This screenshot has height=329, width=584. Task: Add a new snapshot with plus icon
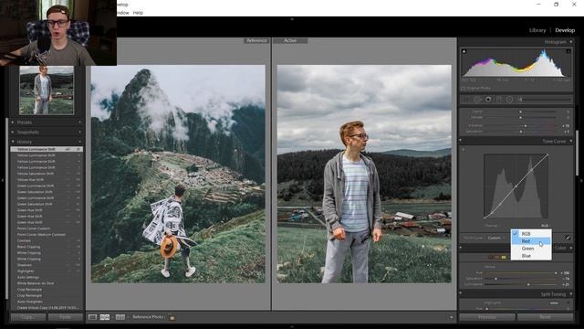(x=79, y=132)
